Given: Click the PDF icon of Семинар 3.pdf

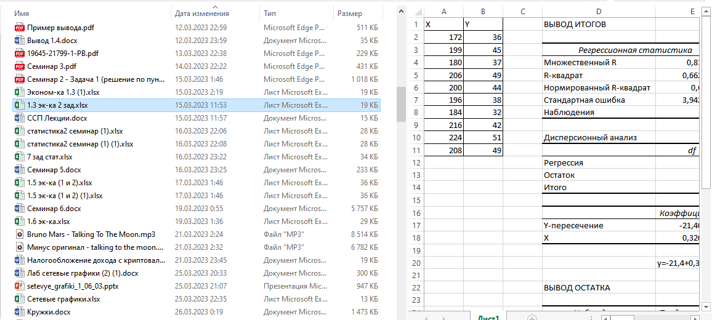Looking at the screenshot, I should [x=19, y=66].
